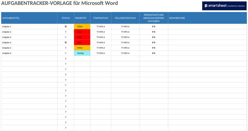248x131 pixels.
Task: Select the Aufgabe 4 title text
Action: [x=7, y=42]
